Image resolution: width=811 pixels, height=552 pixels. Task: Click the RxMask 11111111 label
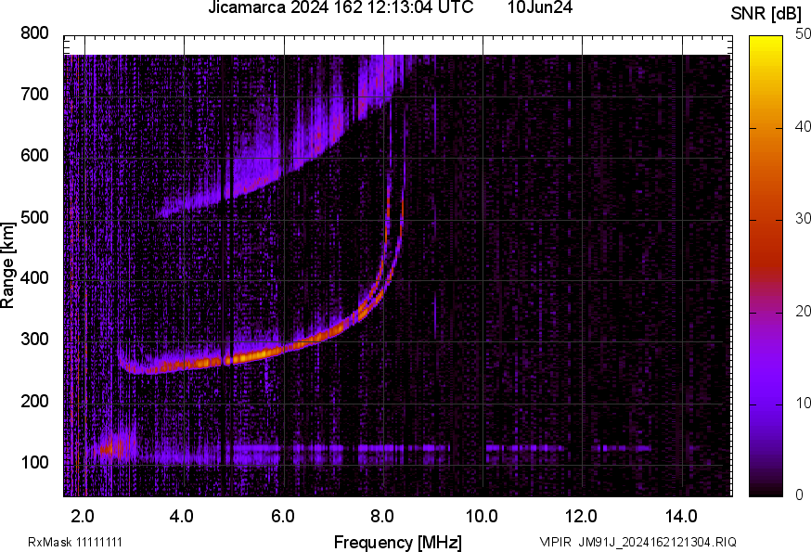pos(75,542)
